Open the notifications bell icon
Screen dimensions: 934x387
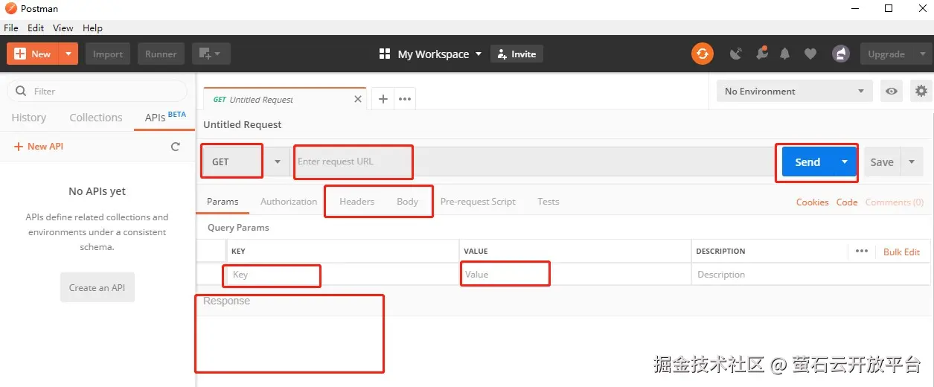[784, 54]
